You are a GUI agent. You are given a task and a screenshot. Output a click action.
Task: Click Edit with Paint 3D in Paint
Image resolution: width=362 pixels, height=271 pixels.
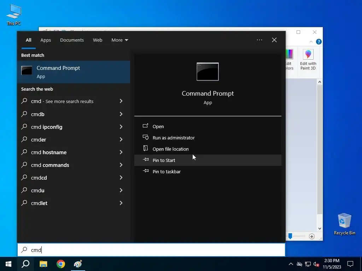click(308, 60)
